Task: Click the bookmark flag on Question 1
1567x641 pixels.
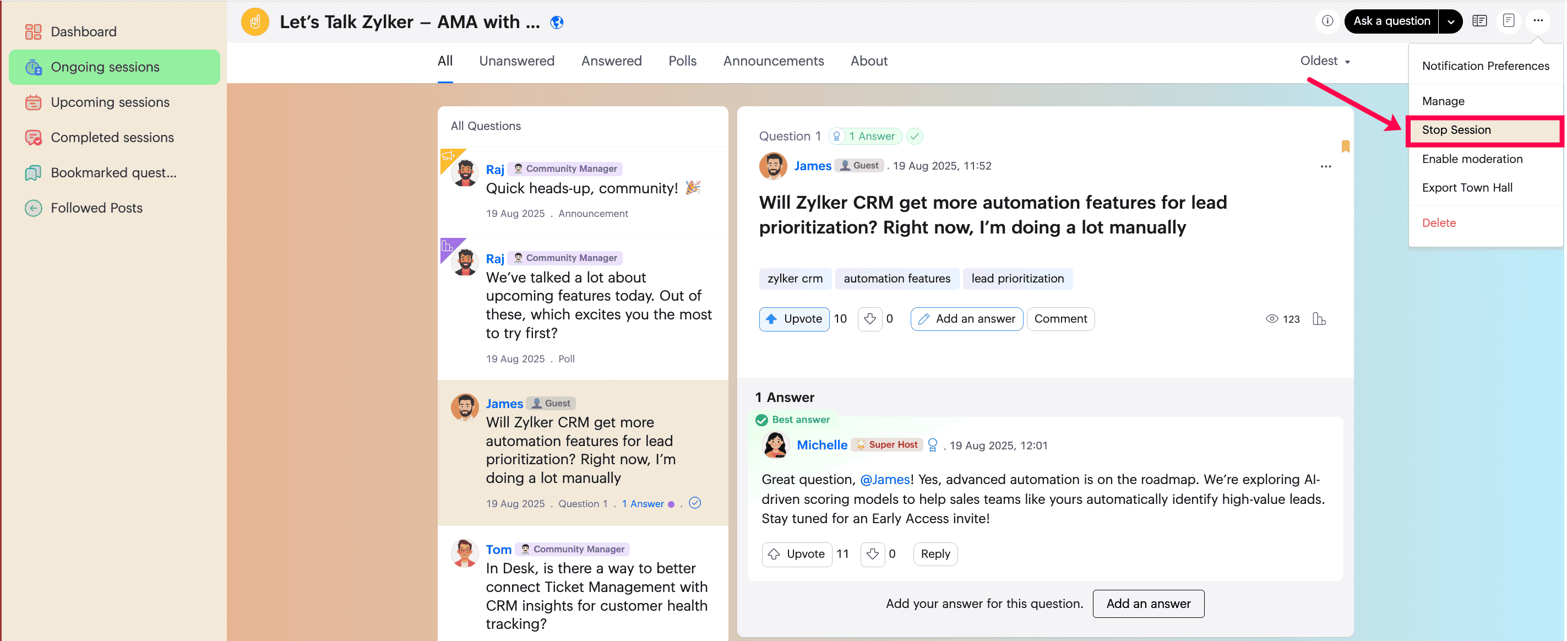Action: [1345, 146]
